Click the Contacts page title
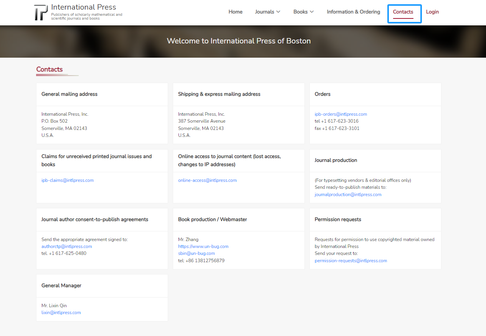The height and width of the screenshot is (336, 486). (50, 70)
